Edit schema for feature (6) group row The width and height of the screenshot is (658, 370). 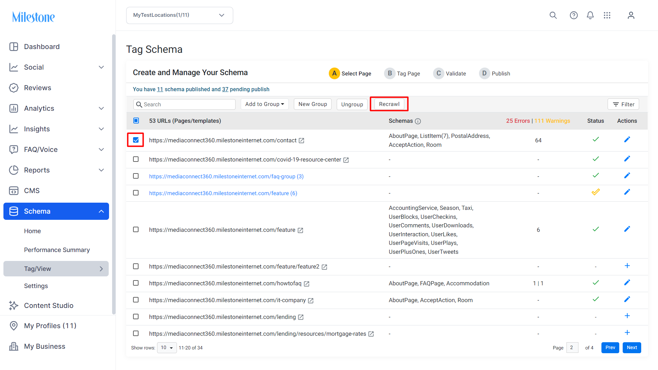tap(627, 192)
